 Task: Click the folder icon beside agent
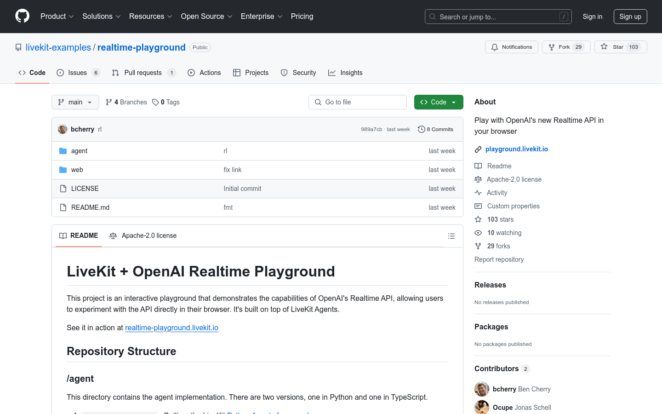tap(63, 151)
